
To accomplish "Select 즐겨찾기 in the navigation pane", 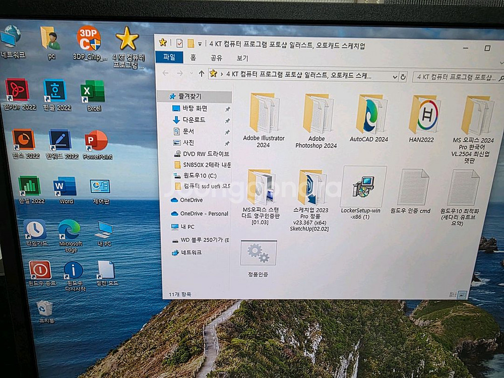I will point(195,96).
